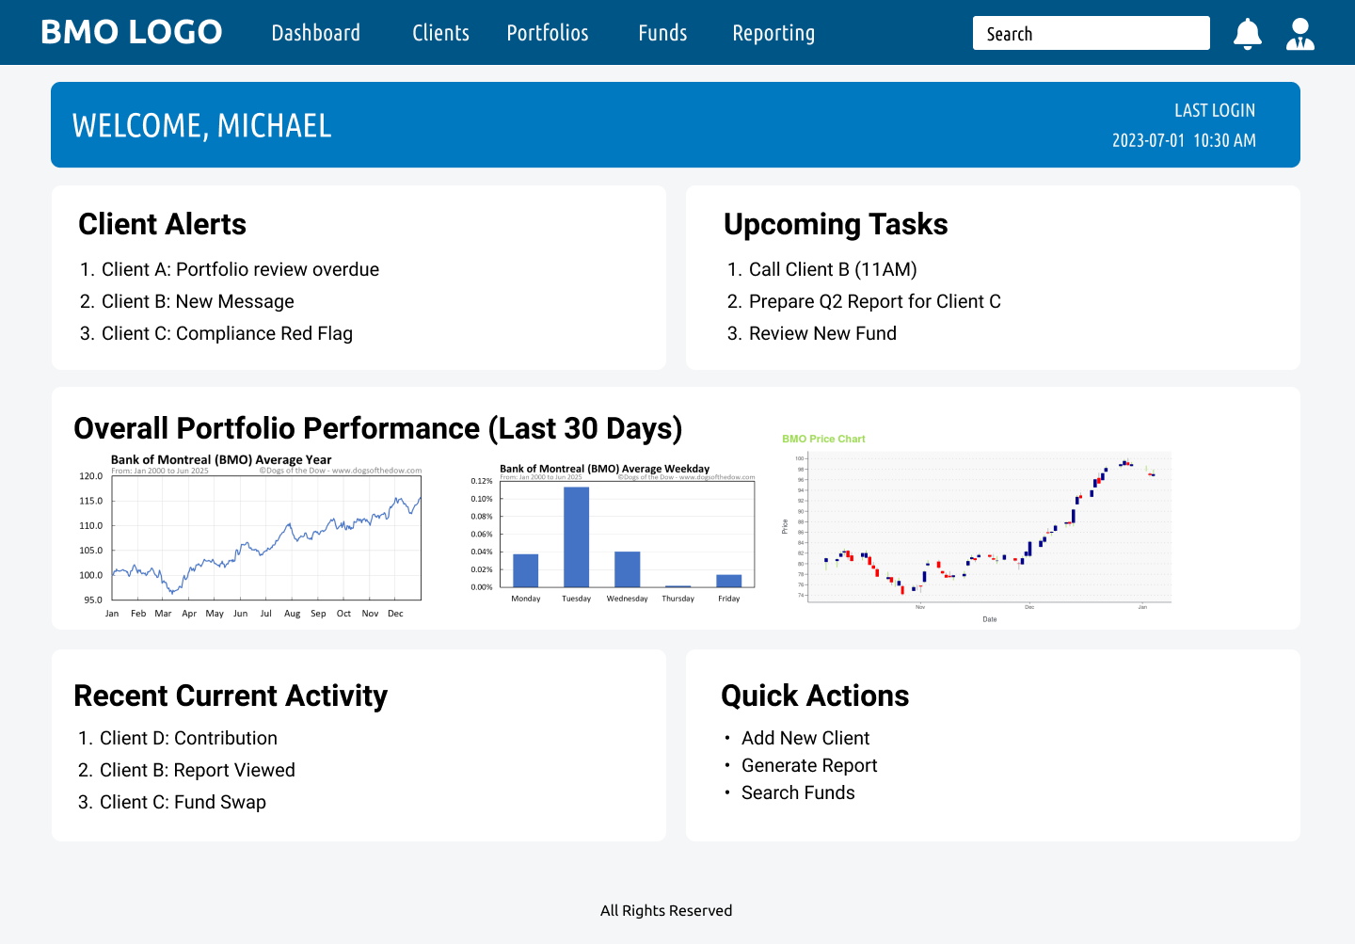Click the BMO LOGO in the header
Screen dimensions: 1355x944
(x=132, y=33)
